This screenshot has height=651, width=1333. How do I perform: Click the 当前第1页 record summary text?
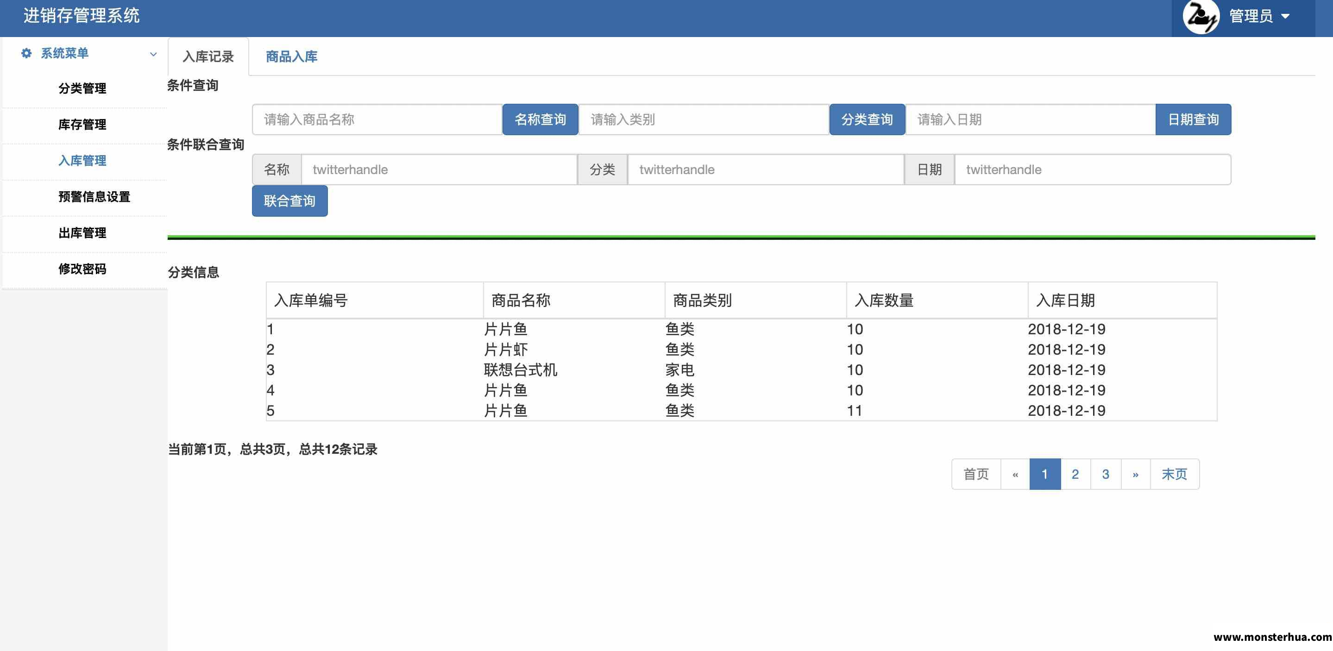click(x=273, y=449)
